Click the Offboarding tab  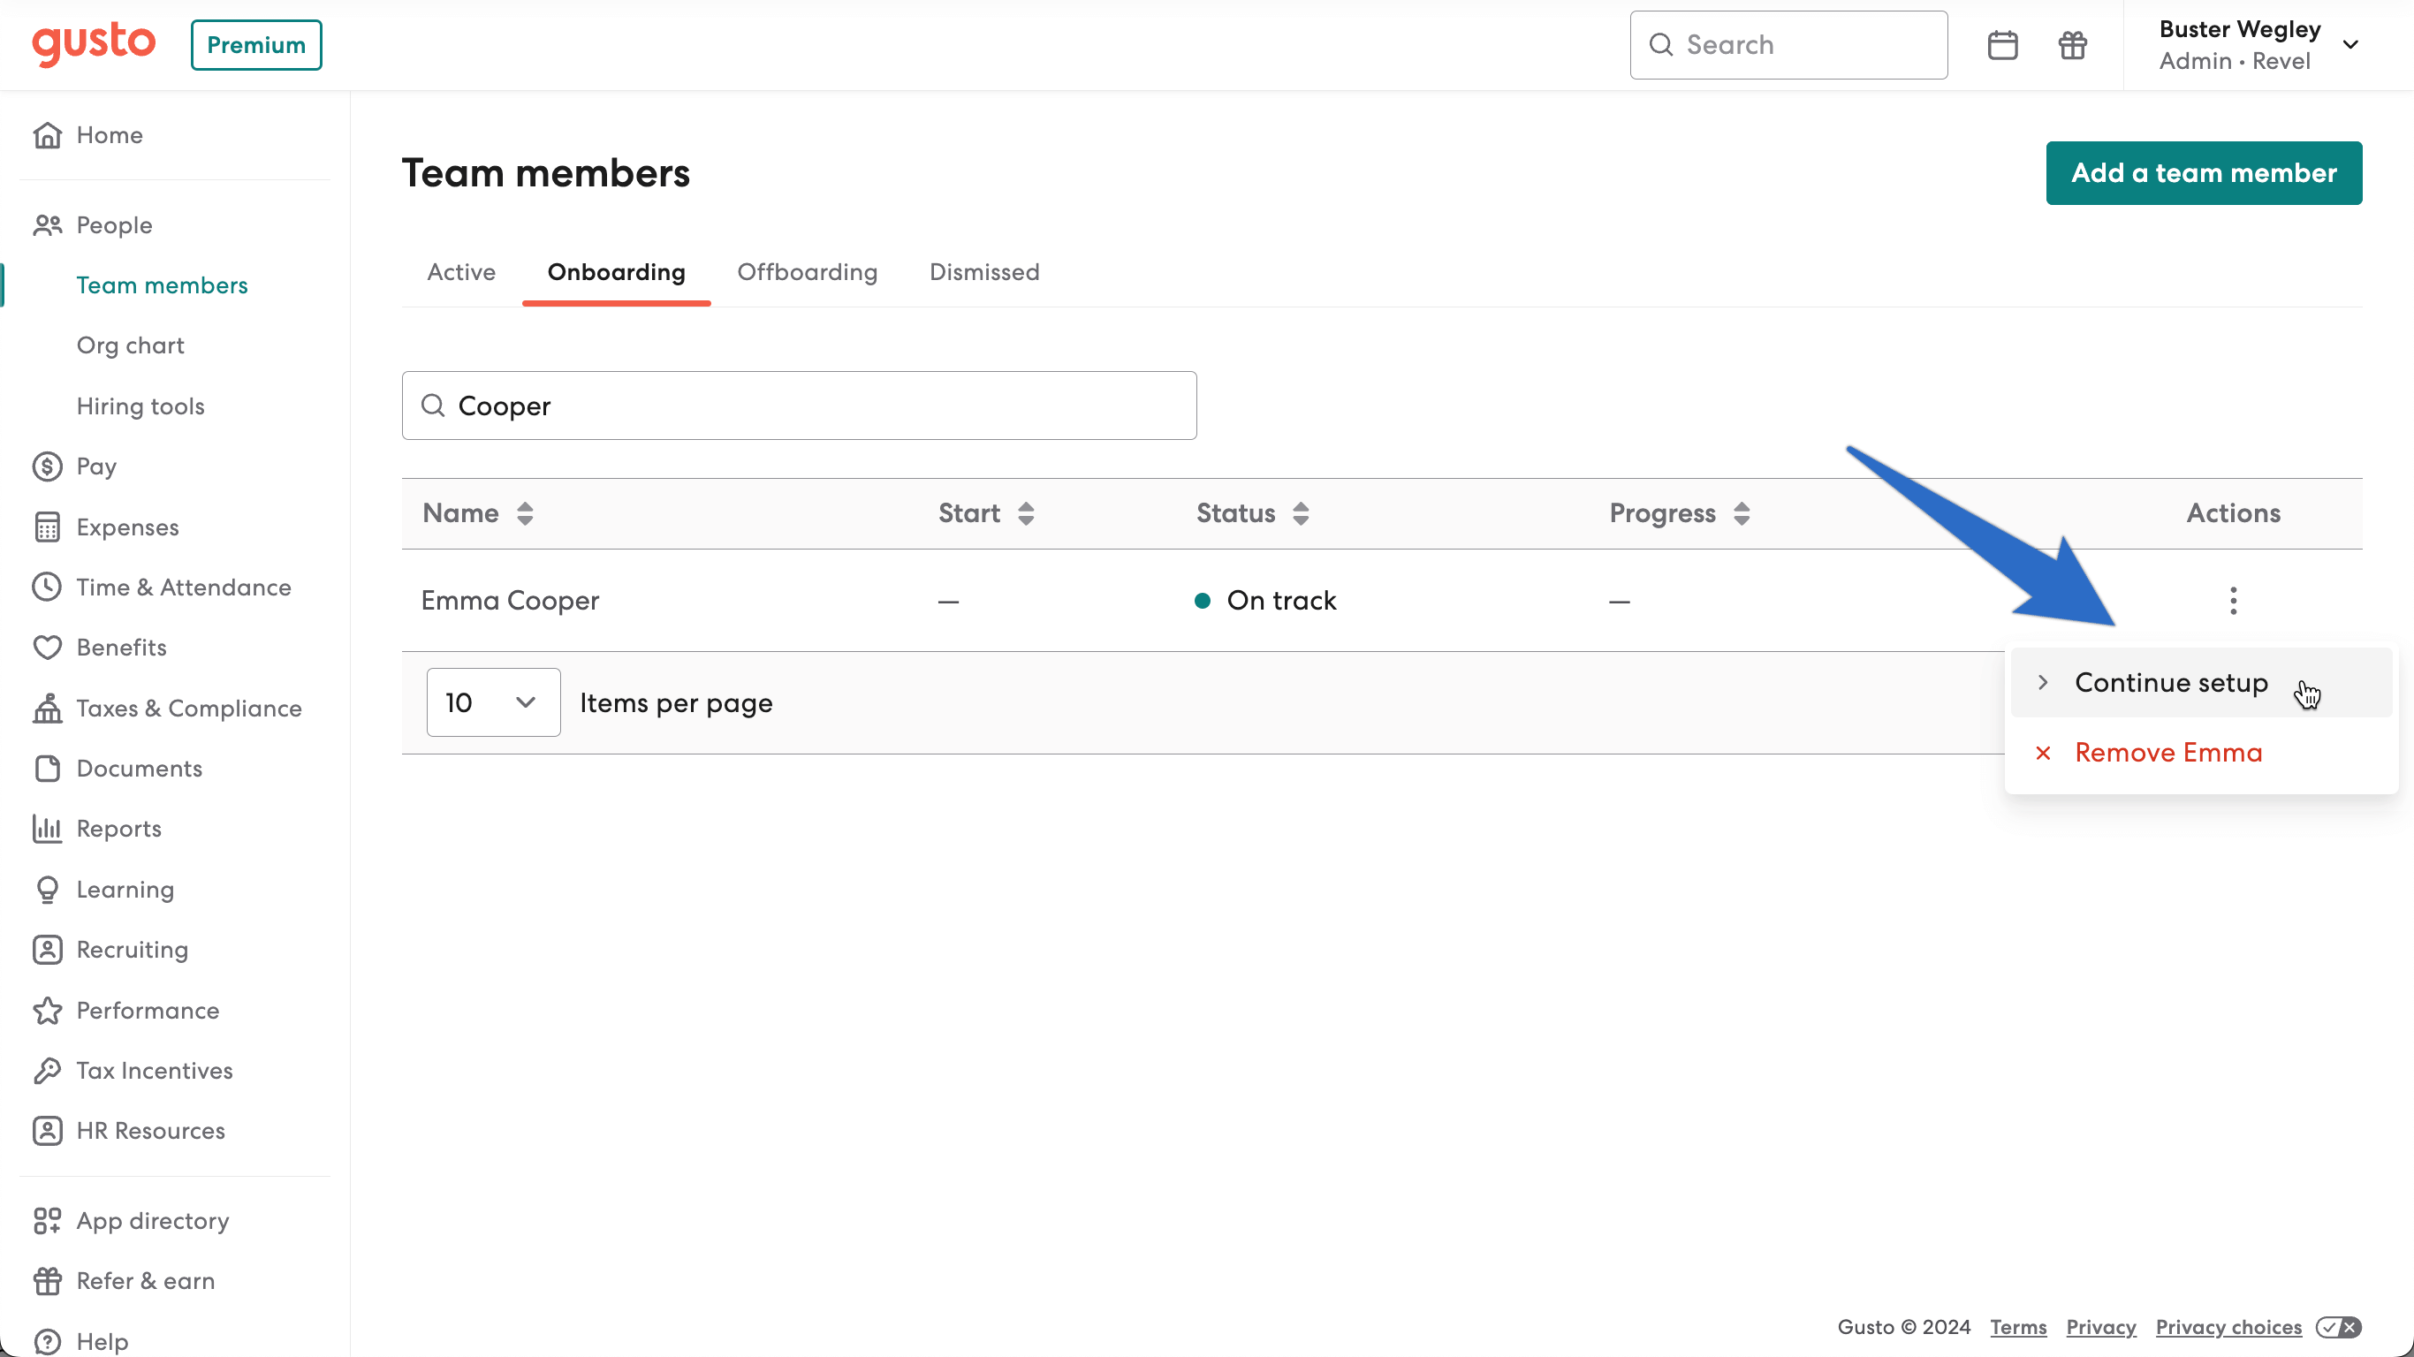(808, 272)
